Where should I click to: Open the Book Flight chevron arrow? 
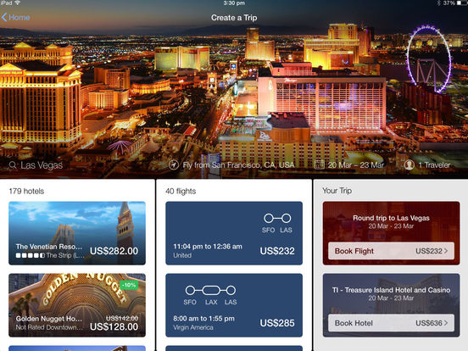[446, 251]
